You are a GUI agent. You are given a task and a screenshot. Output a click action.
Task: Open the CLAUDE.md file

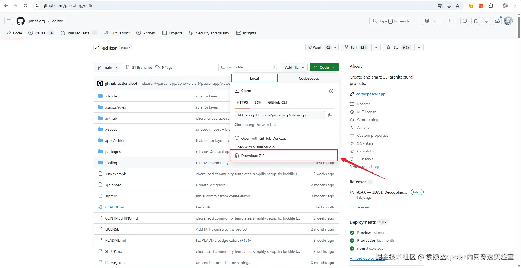pyautogui.click(x=115, y=207)
